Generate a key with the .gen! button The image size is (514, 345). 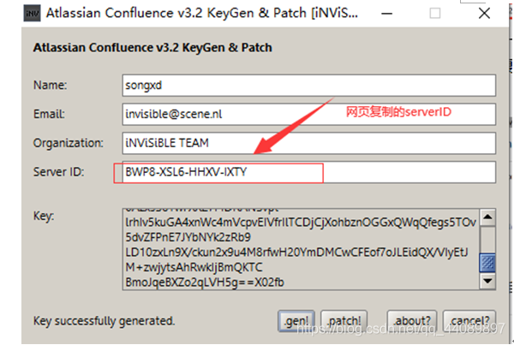[296, 321]
